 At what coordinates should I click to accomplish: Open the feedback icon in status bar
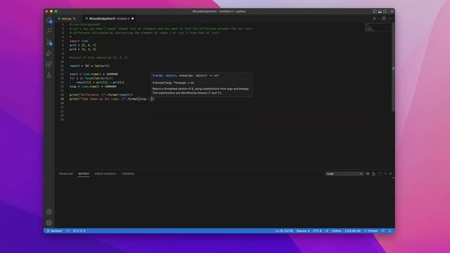pyautogui.click(x=383, y=231)
